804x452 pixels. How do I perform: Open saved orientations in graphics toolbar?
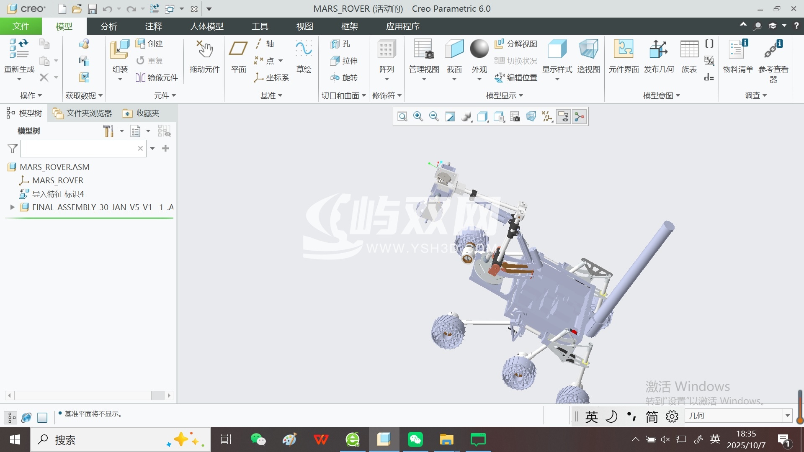499,117
